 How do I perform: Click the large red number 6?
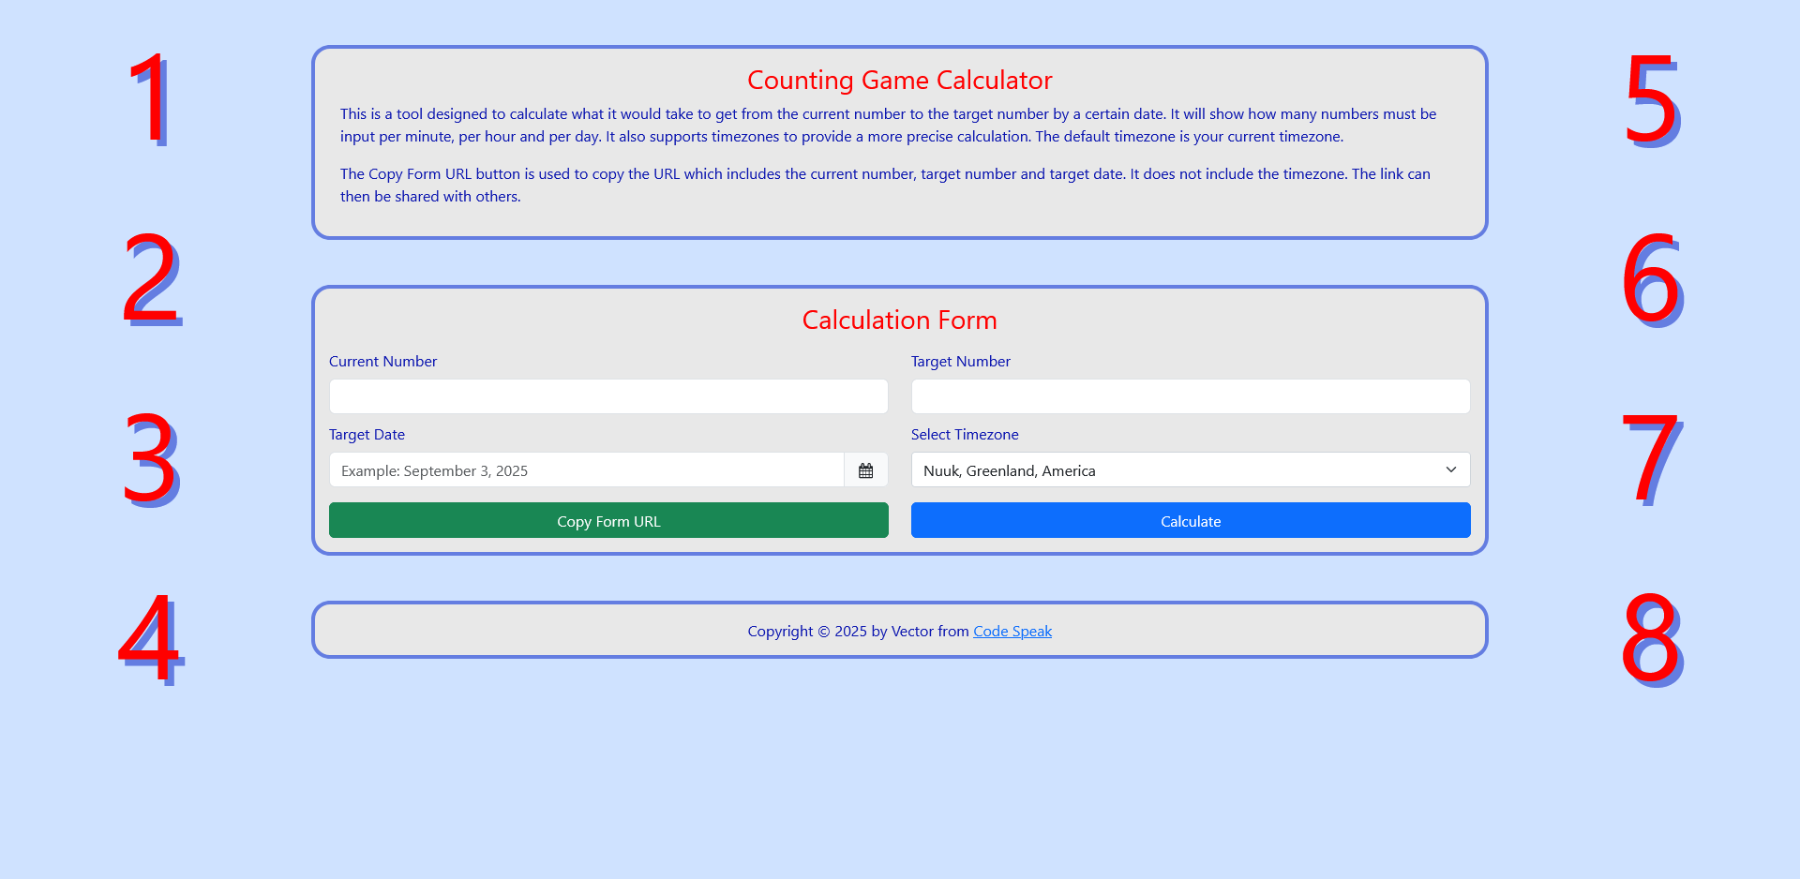(x=1651, y=278)
